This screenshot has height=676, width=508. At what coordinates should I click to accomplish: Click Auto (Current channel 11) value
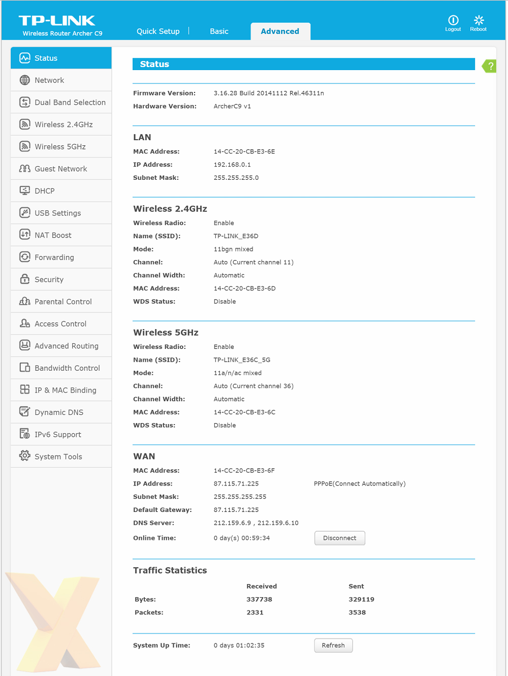tap(253, 262)
